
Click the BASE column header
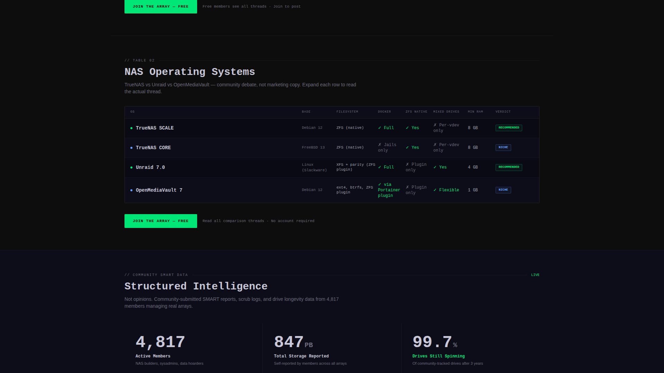pyautogui.click(x=306, y=112)
